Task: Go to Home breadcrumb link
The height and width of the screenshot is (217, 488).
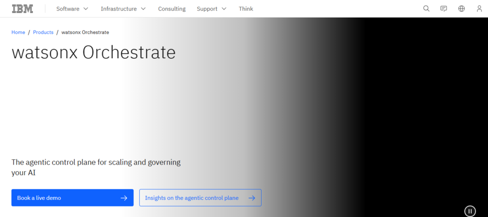Action: (18, 32)
